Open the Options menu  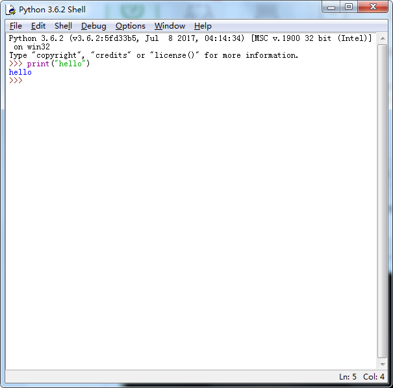tap(131, 26)
